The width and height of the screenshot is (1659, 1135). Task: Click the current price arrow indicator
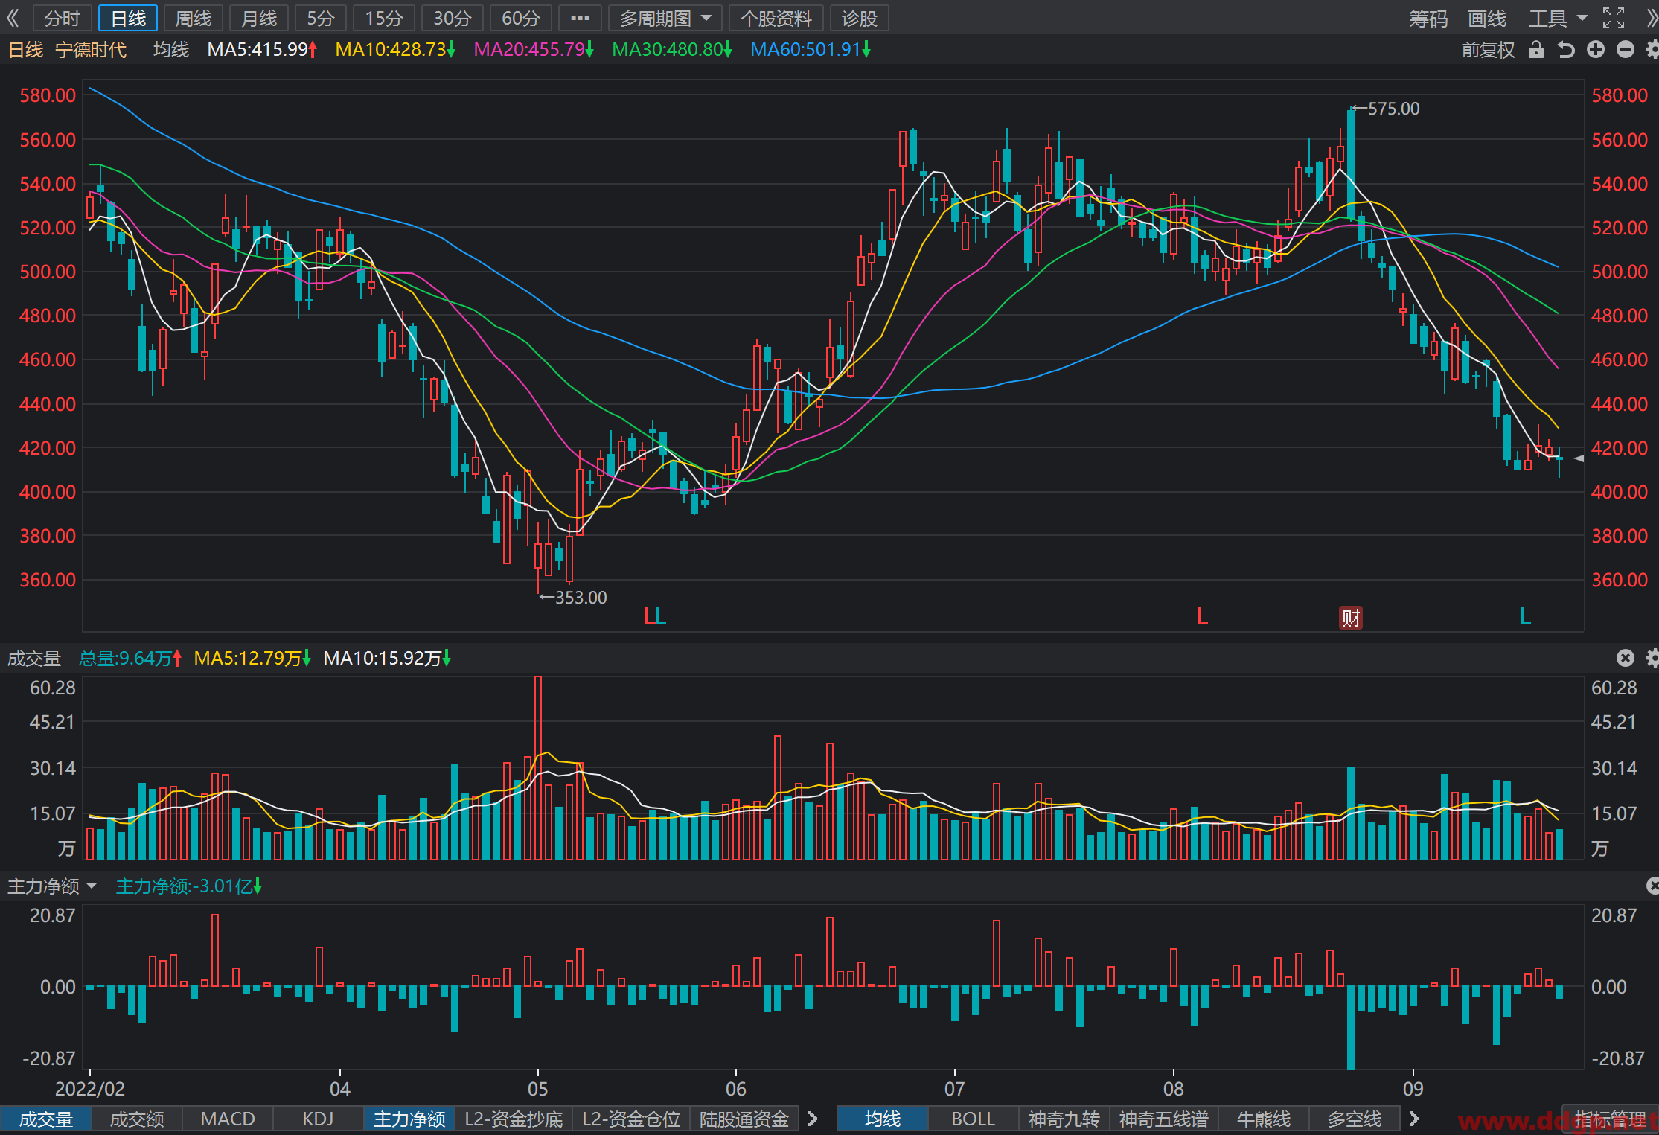tap(1579, 458)
